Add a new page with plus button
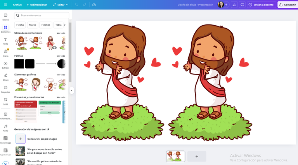Viewport: 298px width, 165px height. point(197,156)
